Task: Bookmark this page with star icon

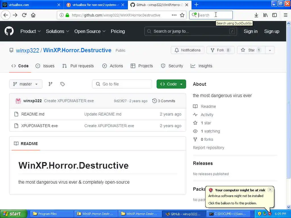Action: click(182, 15)
